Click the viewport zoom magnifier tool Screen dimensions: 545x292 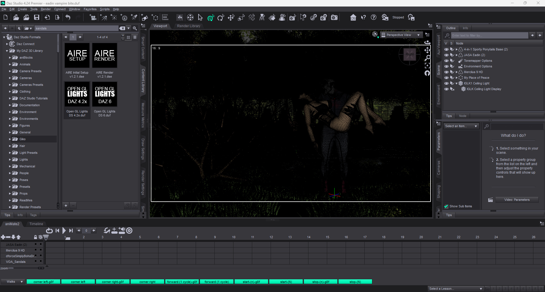(427, 58)
